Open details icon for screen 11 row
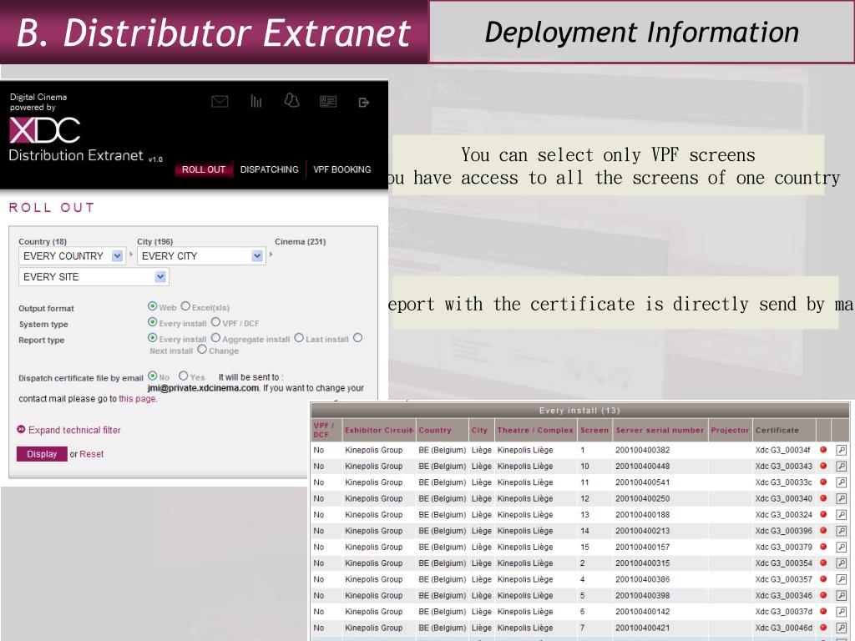This screenshot has height=641, width=855. (842, 482)
